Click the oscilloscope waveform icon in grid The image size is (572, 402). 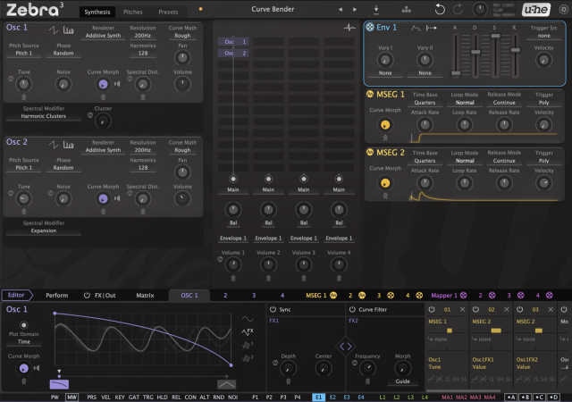tap(349, 28)
